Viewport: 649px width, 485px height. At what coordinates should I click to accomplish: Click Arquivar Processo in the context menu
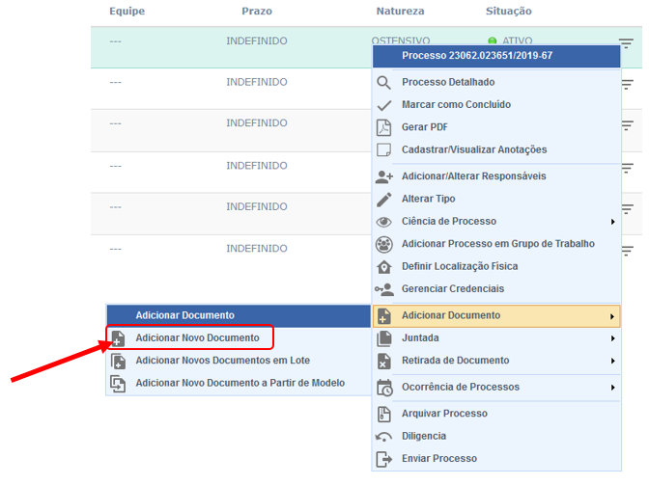click(x=444, y=414)
